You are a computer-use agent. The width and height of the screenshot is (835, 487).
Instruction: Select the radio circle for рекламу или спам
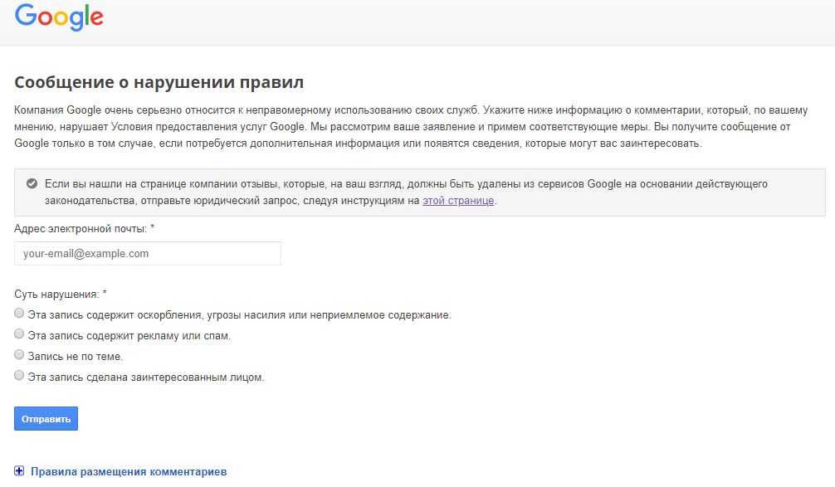(x=19, y=334)
